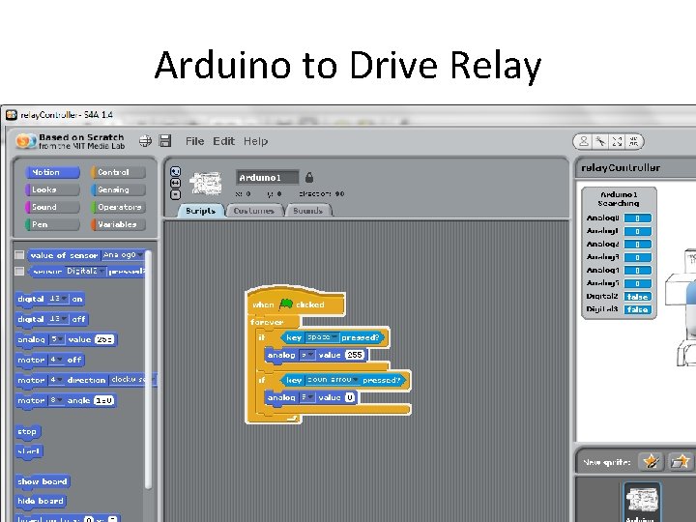Select the Motion block category

coord(52,172)
